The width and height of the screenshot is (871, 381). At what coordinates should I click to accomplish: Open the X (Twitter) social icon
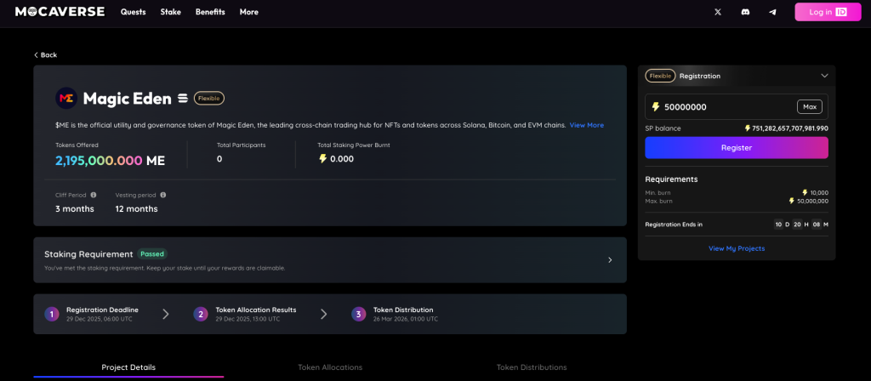tap(718, 12)
